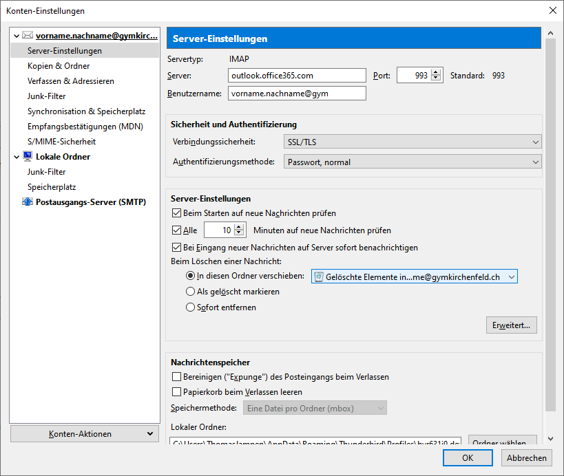Click the Benutzername input field
Screen dimensions: 564x476
(x=297, y=94)
